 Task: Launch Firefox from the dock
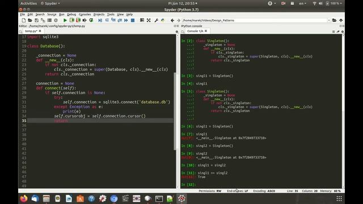tap(24, 199)
